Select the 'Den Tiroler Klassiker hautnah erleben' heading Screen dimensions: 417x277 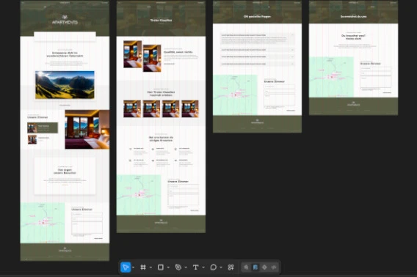(x=161, y=94)
